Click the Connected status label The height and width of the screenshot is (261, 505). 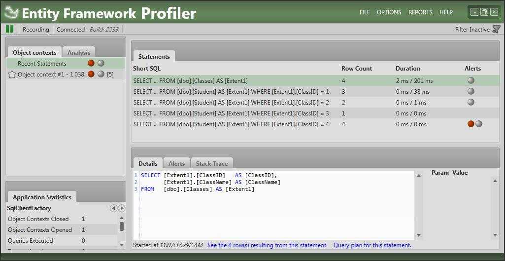[x=70, y=30]
